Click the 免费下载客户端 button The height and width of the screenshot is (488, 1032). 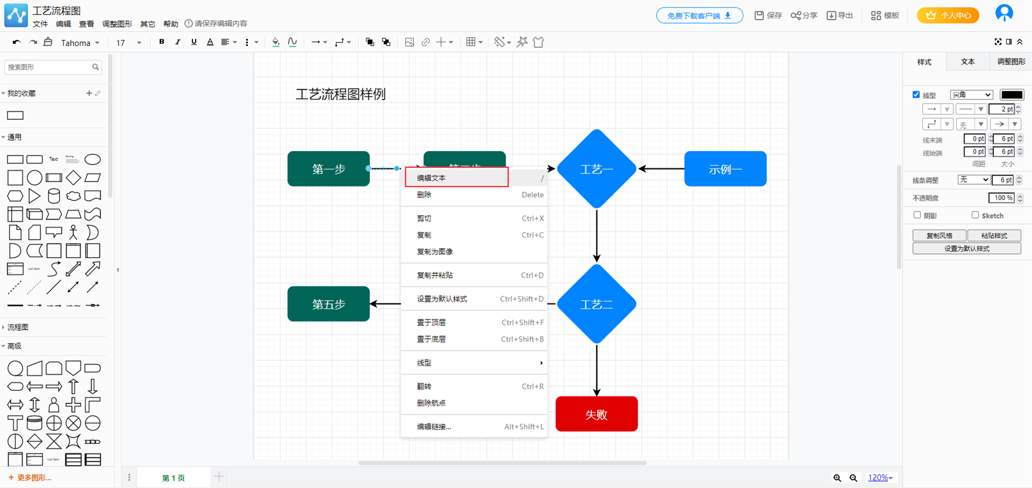coord(699,16)
